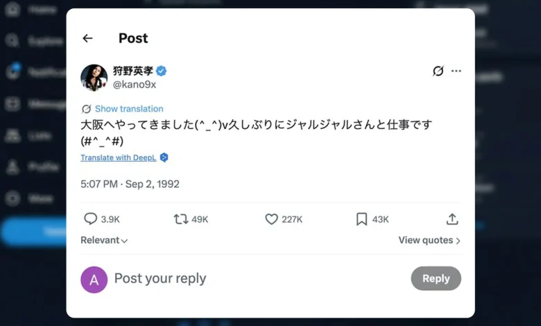Like the post with the heart icon

click(272, 219)
